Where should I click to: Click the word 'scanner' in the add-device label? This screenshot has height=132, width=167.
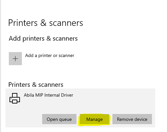click(x=66, y=56)
